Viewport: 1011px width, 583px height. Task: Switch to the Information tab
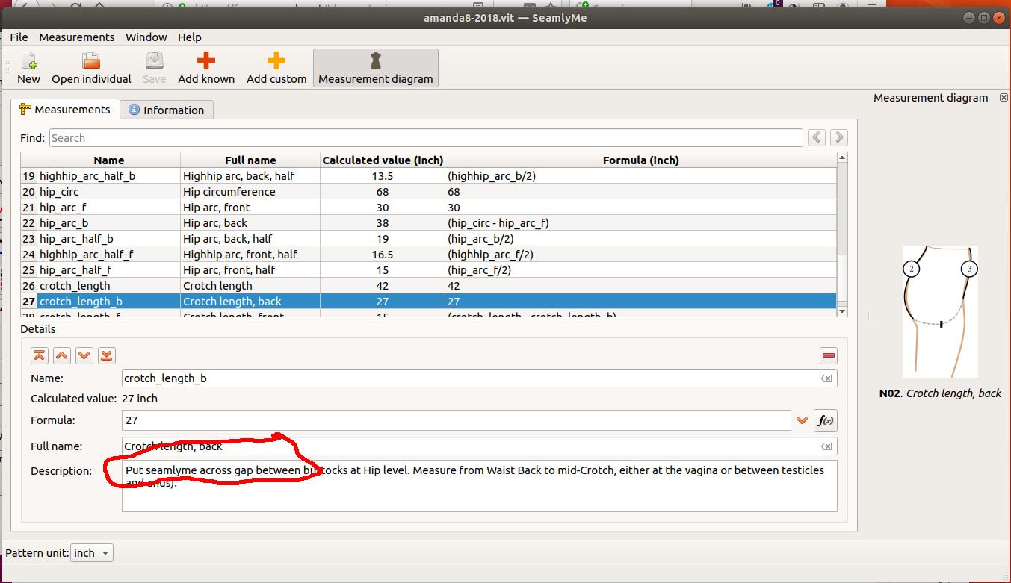coord(167,110)
